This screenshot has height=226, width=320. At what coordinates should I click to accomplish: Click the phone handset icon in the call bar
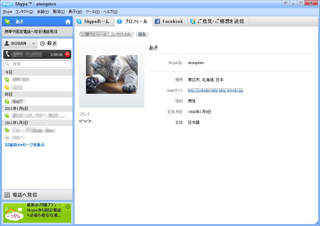coord(7,54)
